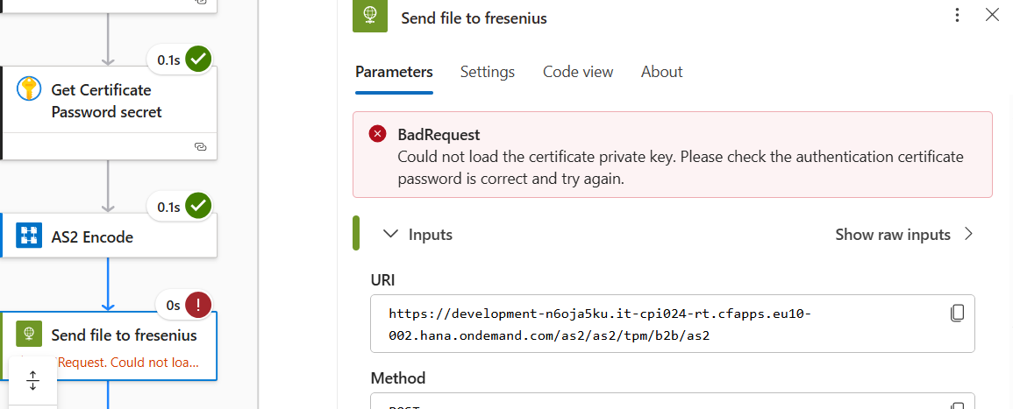Viewport: 1013px width, 409px height.
Task: Click the red error badge on Send file node
Action: 198,305
